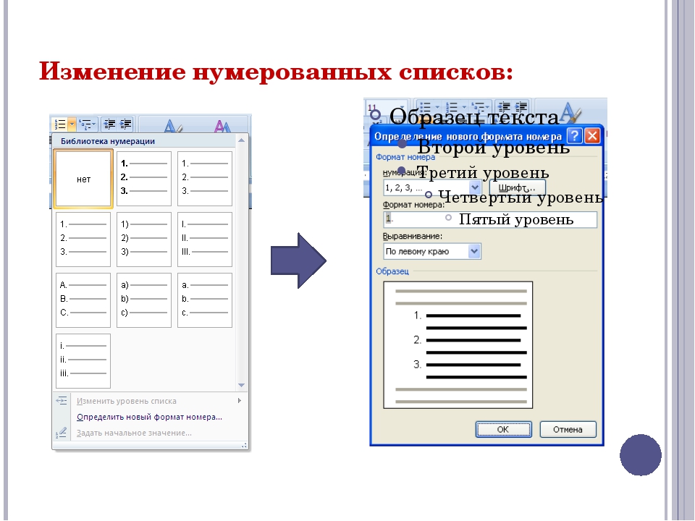Choose the a) b) c) numbering format
Image resolution: width=695 pixels, height=521 pixels.
coord(143,300)
